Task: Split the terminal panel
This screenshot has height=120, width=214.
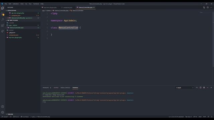Action: tap(201, 88)
